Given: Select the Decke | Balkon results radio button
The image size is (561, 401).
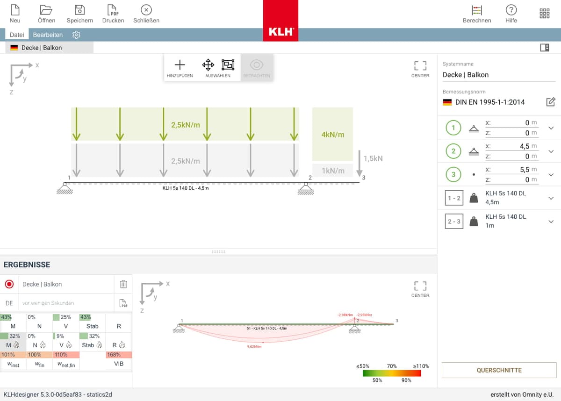Looking at the screenshot, I should click(x=9, y=284).
